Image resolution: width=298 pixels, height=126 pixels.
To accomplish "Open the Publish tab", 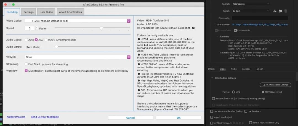I will tap(259, 69).
